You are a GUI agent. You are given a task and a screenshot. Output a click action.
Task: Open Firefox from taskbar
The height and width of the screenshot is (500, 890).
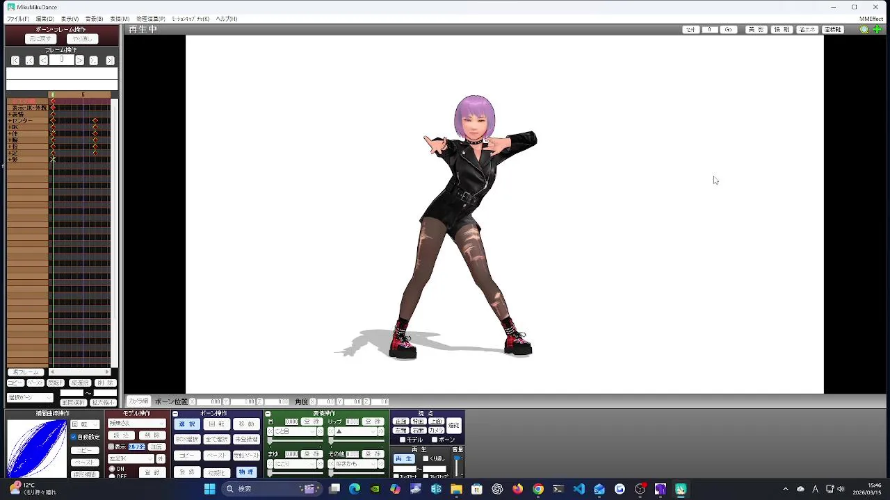point(517,489)
